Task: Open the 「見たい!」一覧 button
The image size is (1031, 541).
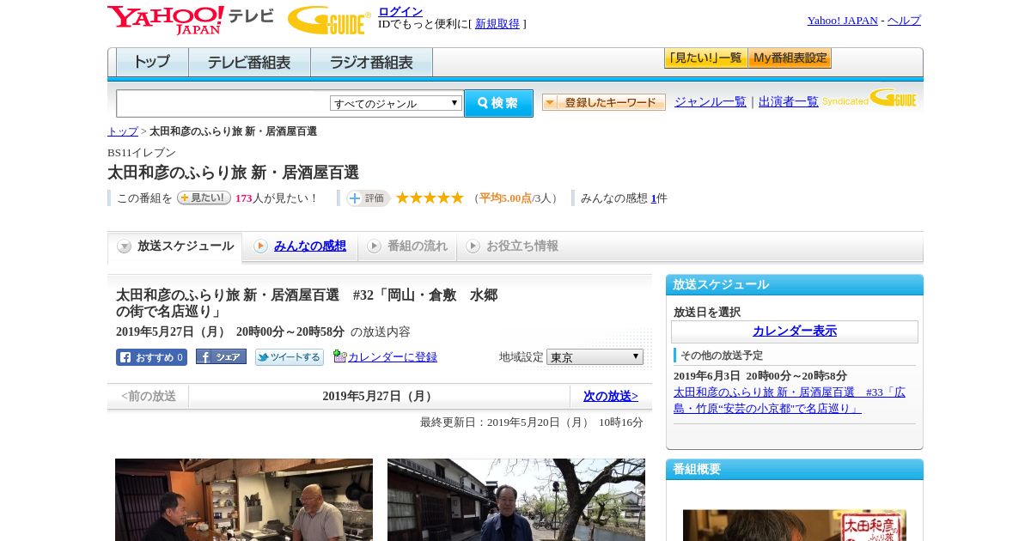Action: pos(705,58)
